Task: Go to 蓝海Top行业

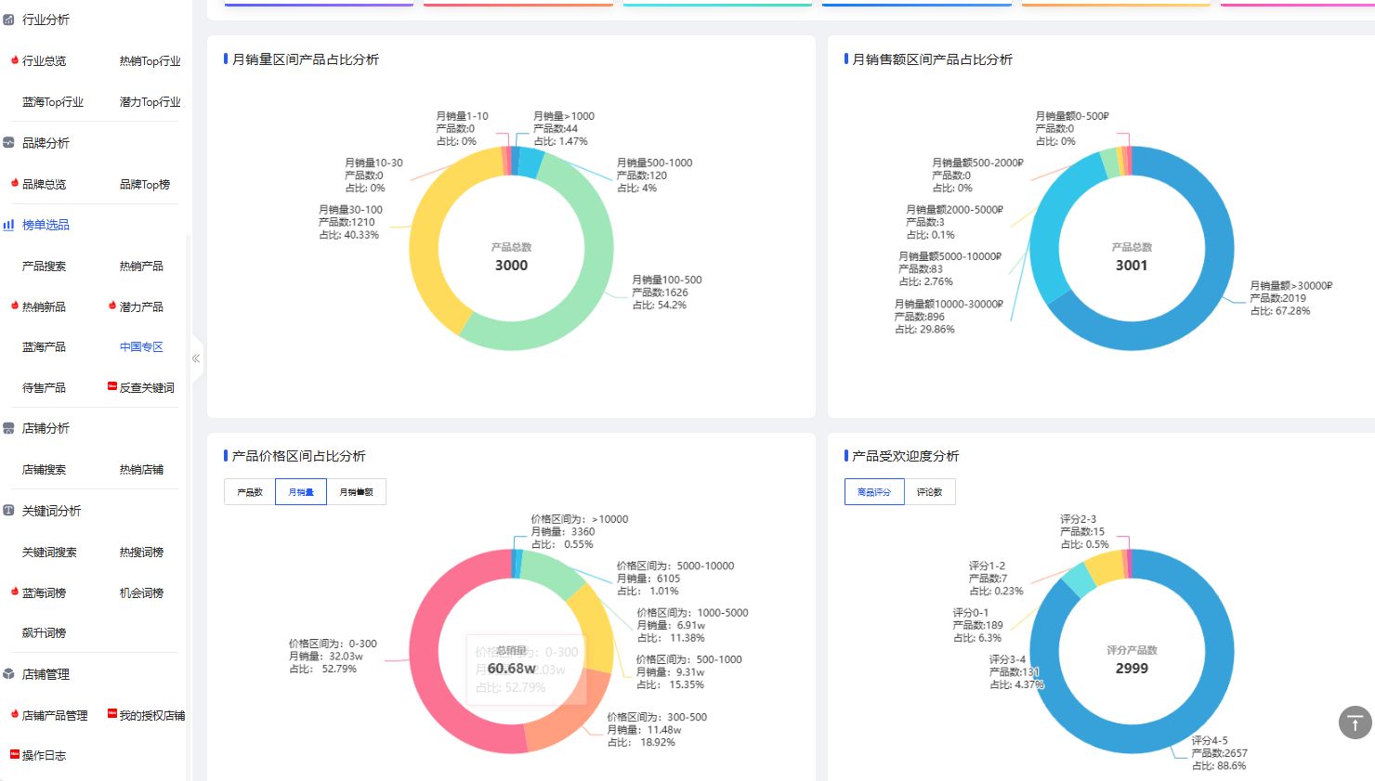Action: 53,102
